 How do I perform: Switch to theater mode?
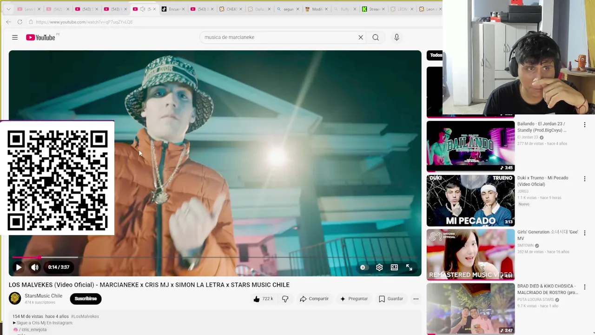tap(394, 268)
